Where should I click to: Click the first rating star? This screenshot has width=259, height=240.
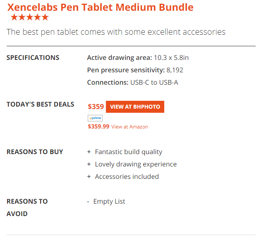[14, 17]
